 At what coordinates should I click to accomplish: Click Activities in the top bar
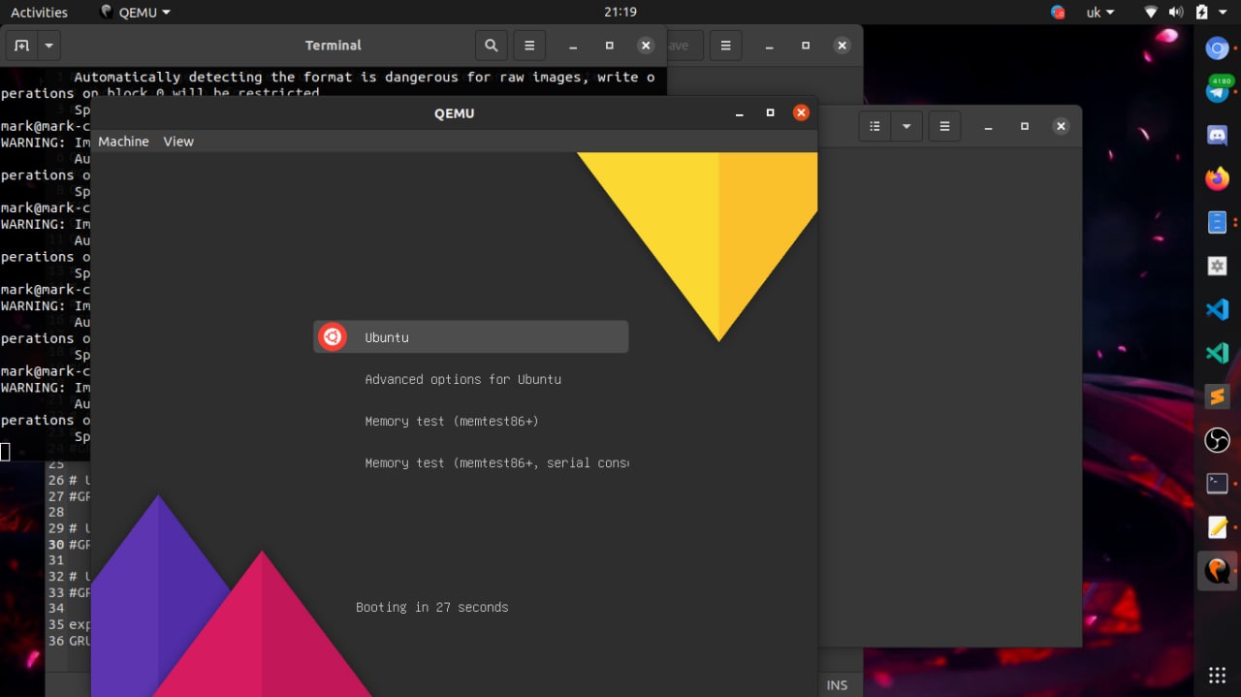[39, 13]
